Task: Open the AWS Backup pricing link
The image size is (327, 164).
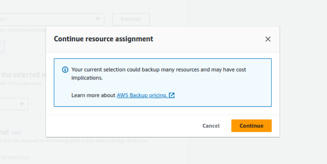Action: [142, 96]
